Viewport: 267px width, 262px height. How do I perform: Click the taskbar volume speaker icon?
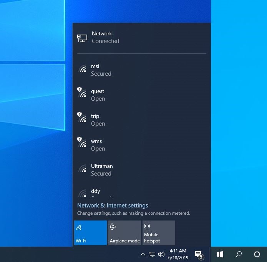pyautogui.click(x=161, y=254)
